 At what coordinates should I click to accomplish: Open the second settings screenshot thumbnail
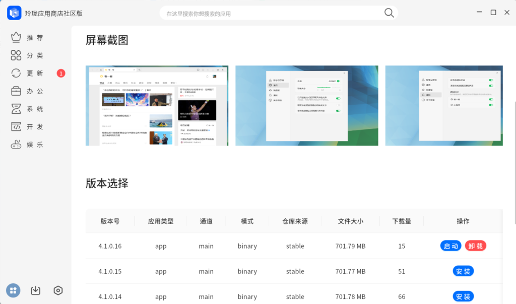tap(306, 106)
